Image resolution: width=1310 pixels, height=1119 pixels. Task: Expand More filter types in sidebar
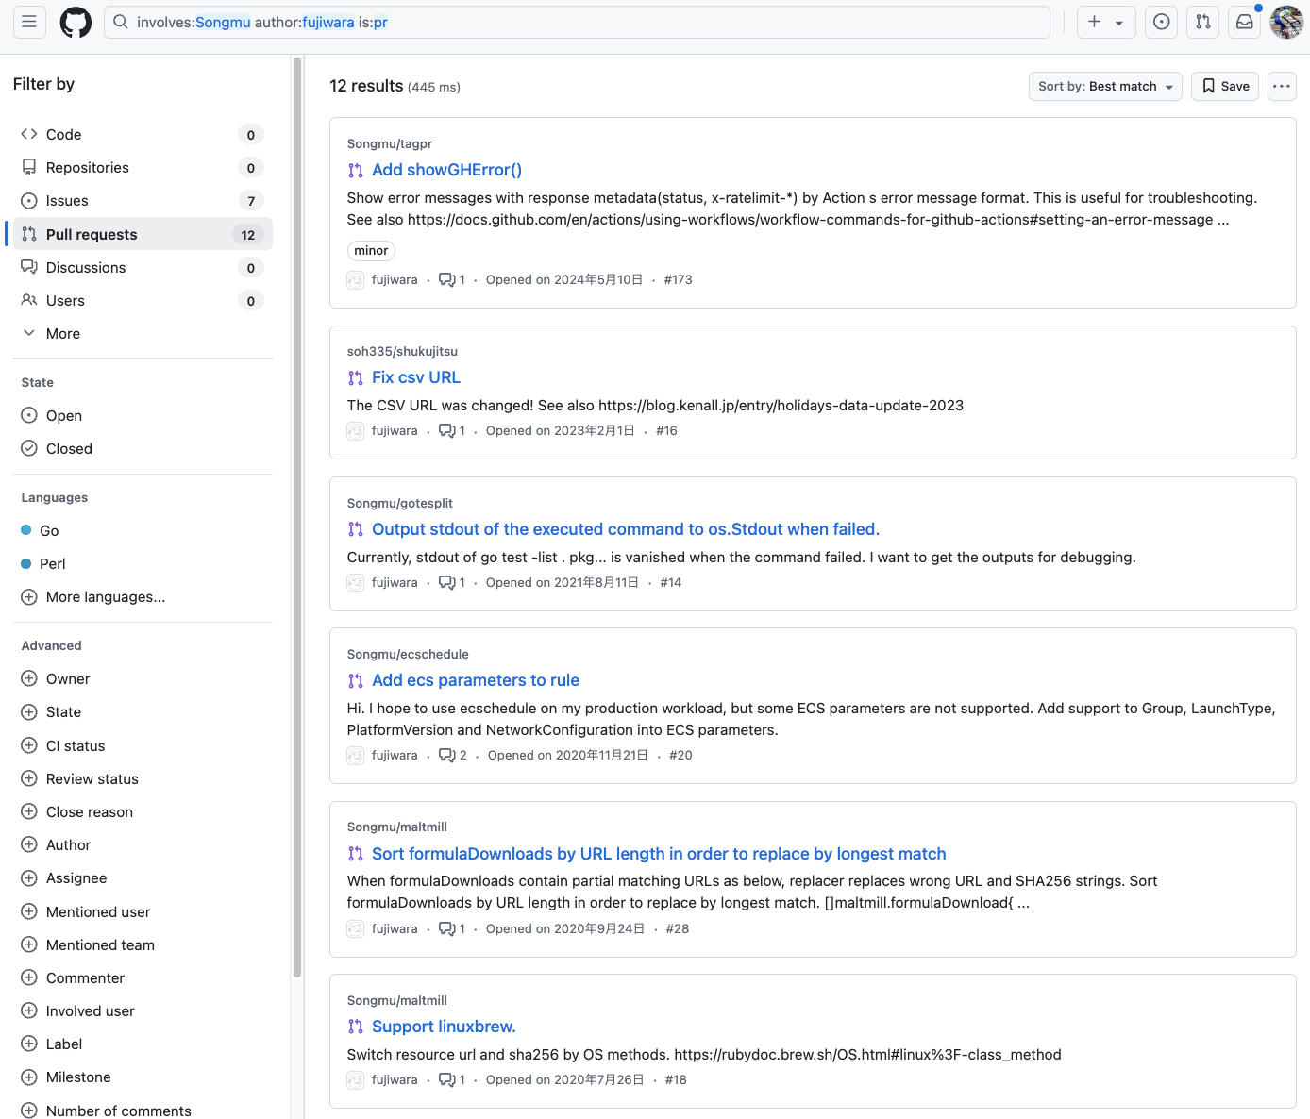pos(62,334)
